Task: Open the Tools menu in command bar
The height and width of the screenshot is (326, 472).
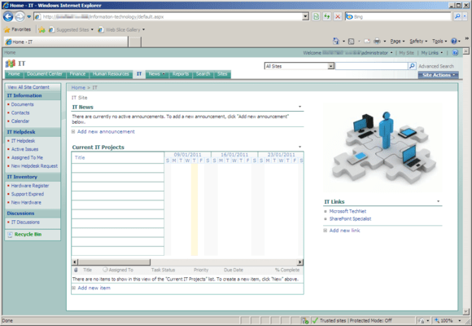Action: point(439,41)
